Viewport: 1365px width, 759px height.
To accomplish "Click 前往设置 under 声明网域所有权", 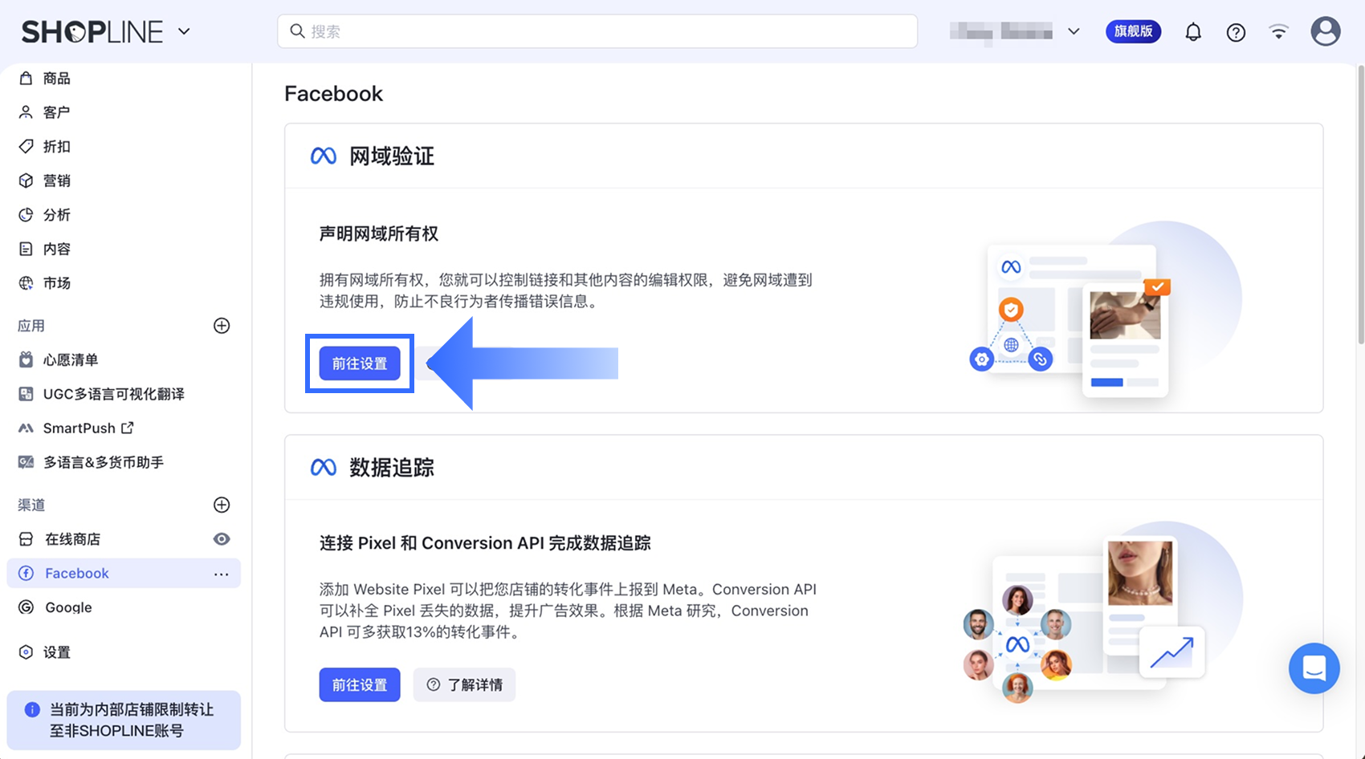I will 360,363.
